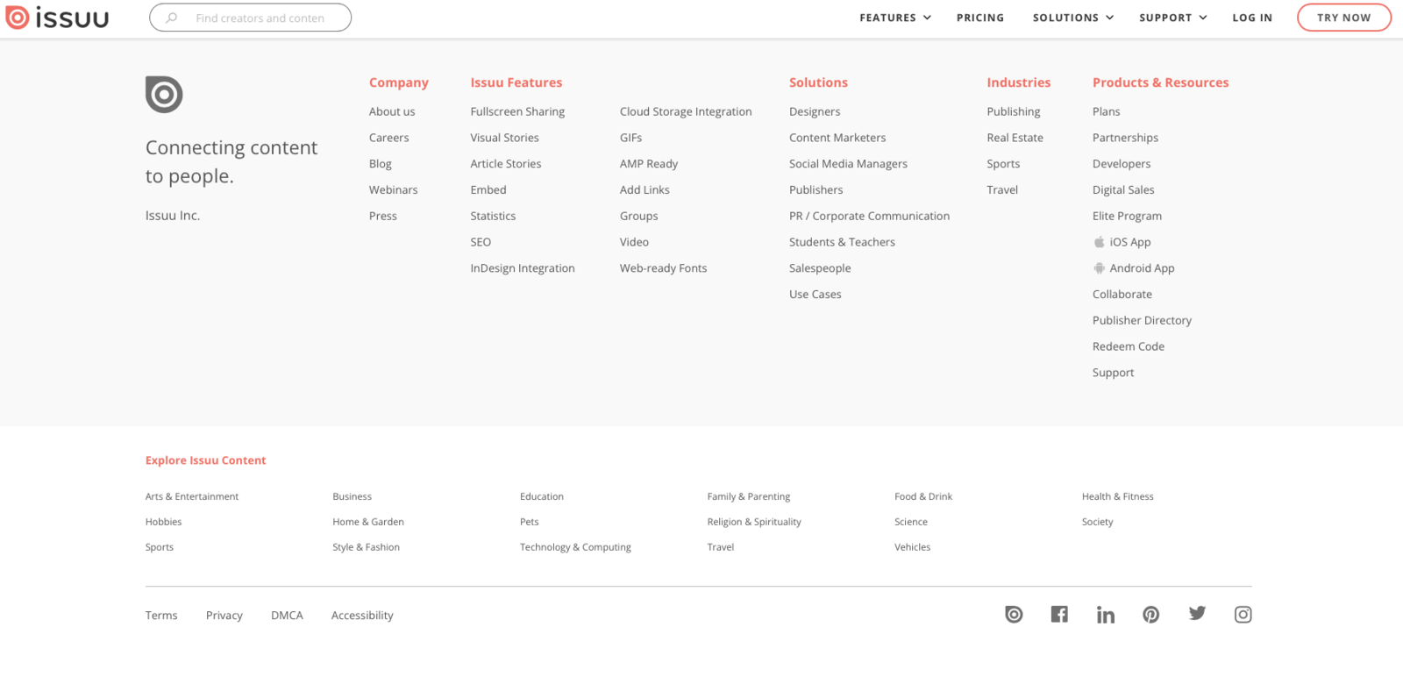This screenshot has width=1403, height=677.
Task: Open Issuu's Instagram page icon
Action: tap(1243, 615)
